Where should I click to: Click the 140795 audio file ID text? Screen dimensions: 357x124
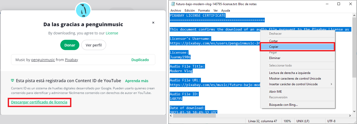[176, 99]
